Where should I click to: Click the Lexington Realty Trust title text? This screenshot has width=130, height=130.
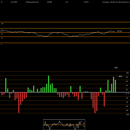(x=110, y=2)
